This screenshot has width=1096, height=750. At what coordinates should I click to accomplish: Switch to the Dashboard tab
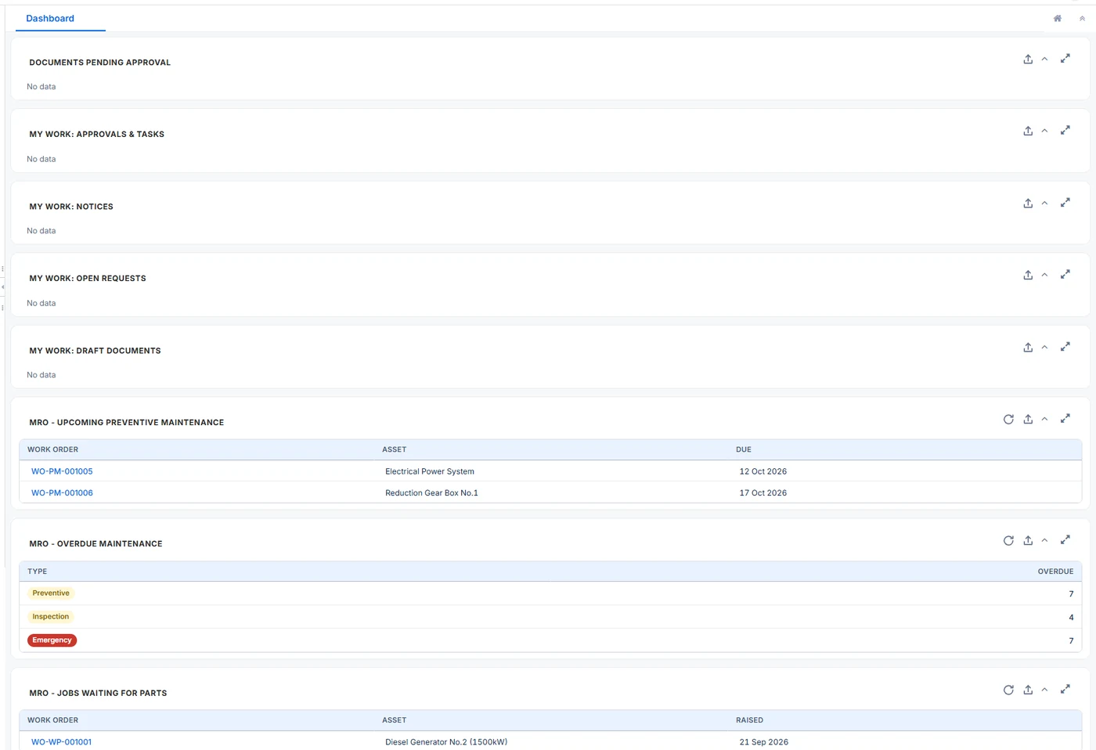coord(50,18)
